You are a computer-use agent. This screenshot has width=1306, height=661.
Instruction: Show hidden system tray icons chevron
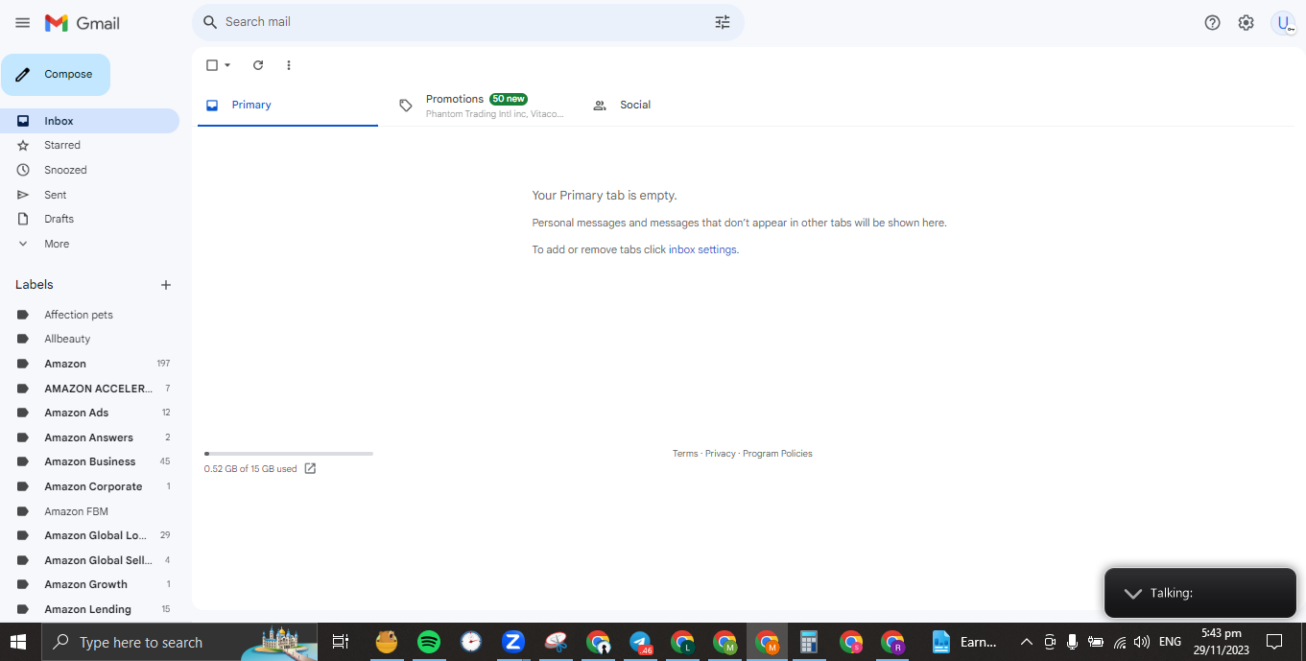click(x=1026, y=642)
